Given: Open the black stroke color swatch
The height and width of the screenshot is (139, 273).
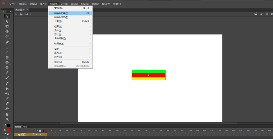Looking at the screenshot, I should pyautogui.click(x=9, y=125).
